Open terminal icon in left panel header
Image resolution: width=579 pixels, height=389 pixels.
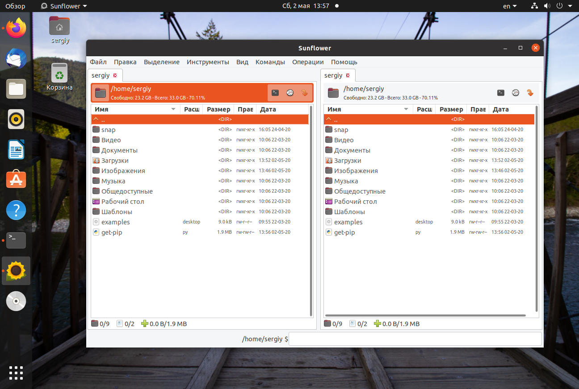[276, 93]
